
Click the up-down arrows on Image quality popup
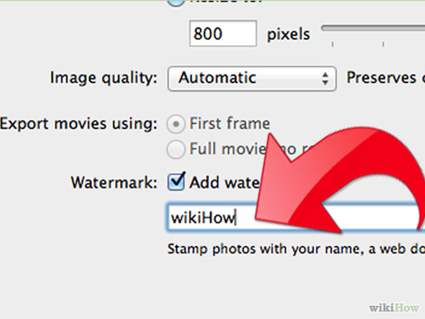click(x=325, y=79)
